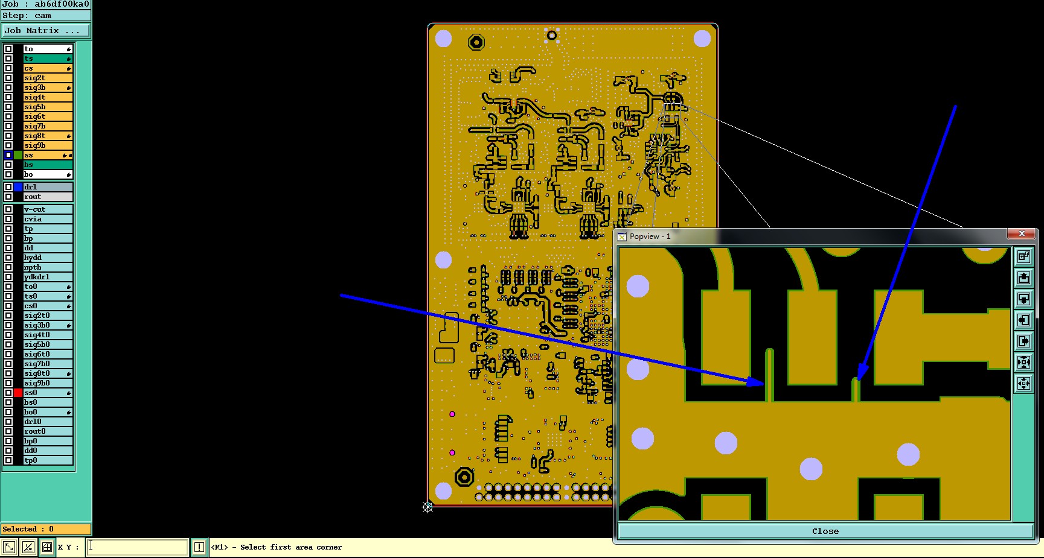Image resolution: width=1044 pixels, height=558 pixels.
Task: Click the Popview pan down arrow icon
Action: (1023, 299)
